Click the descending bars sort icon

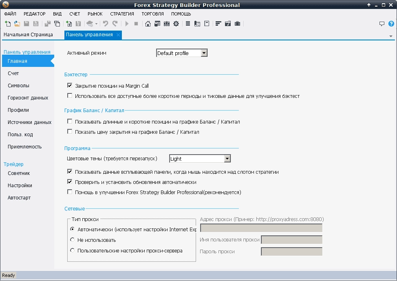pos(218,24)
